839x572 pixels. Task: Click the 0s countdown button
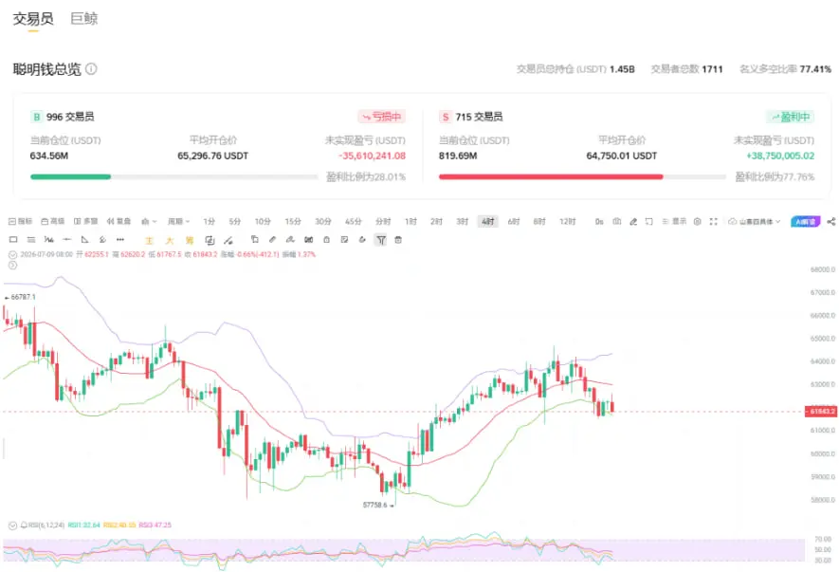pos(599,221)
